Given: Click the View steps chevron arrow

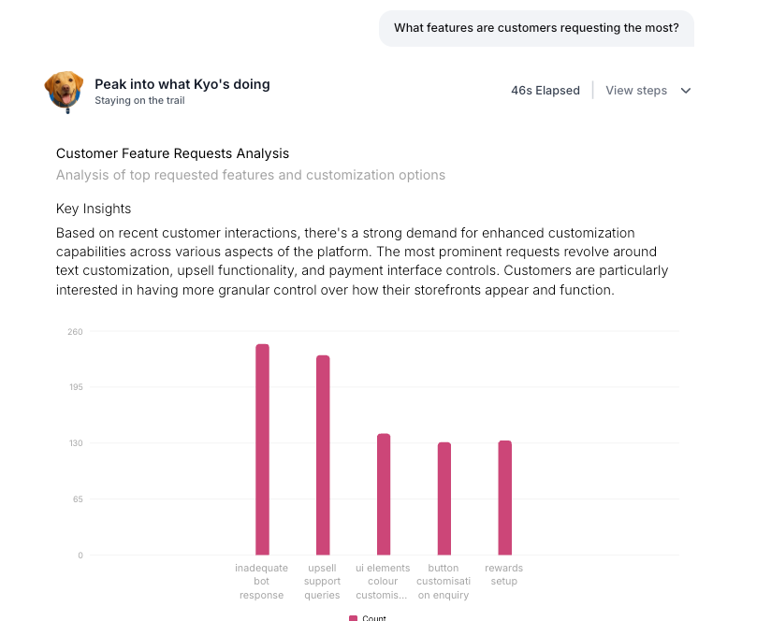Looking at the screenshot, I should [x=686, y=91].
